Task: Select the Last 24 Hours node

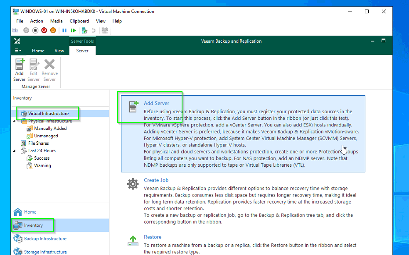Action: [x=42, y=151]
